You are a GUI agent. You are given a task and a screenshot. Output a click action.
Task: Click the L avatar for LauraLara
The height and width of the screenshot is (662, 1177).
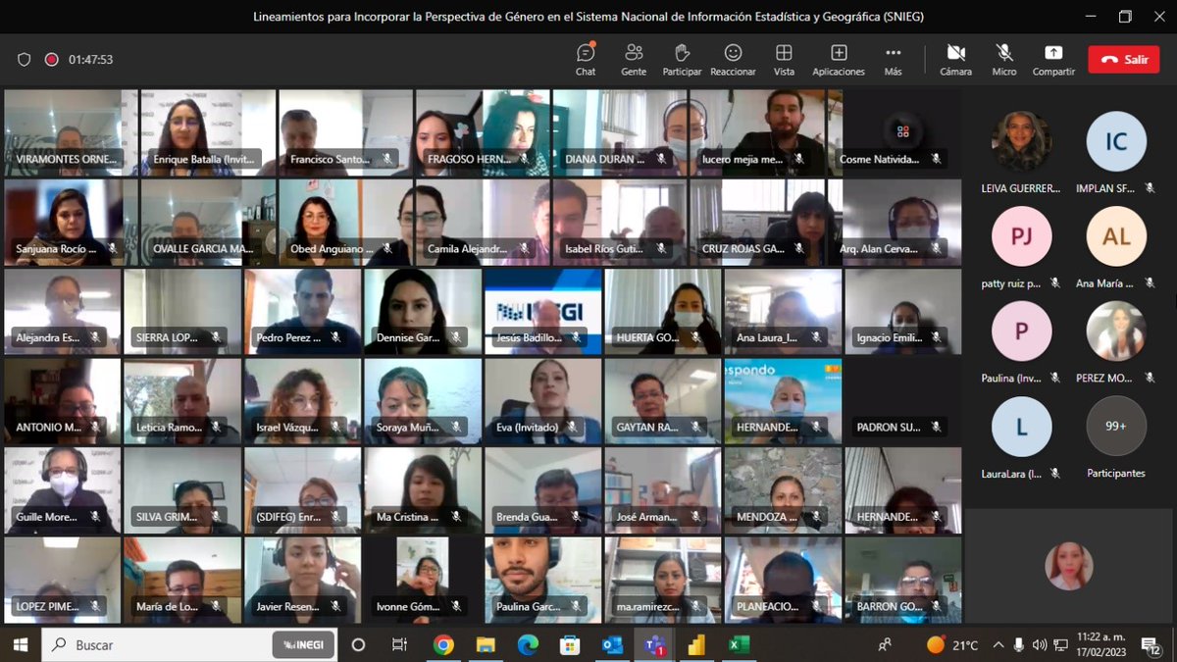pyautogui.click(x=1021, y=427)
